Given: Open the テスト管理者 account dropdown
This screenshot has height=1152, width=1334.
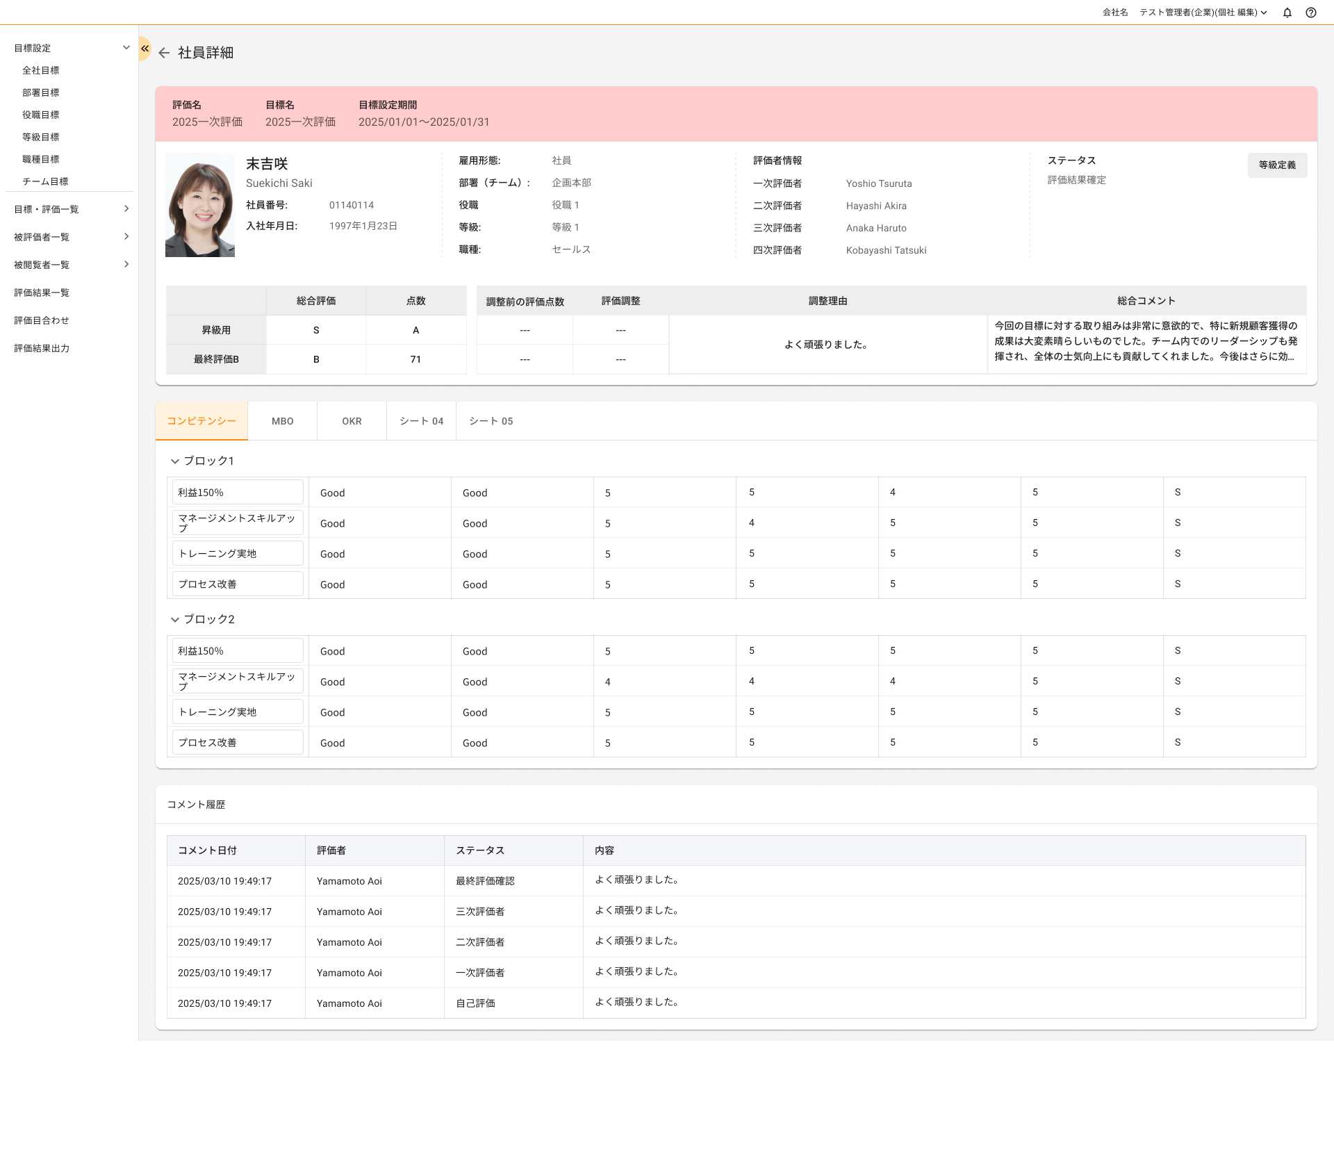Looking at the screenshot, I should 1203,13.
